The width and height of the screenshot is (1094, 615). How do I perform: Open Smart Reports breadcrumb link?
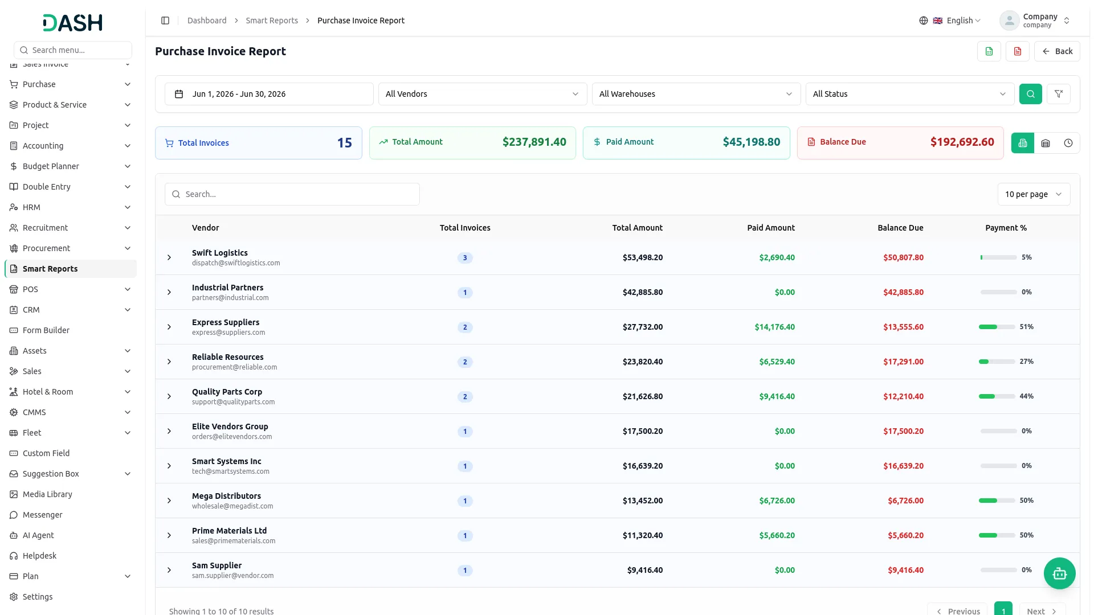point(272,20)
